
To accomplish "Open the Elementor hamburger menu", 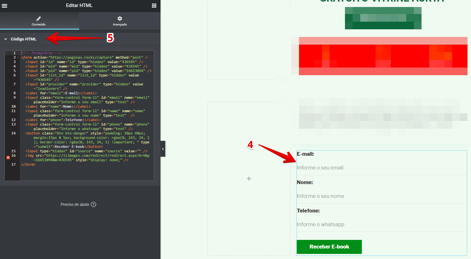I will pos(4,6).
